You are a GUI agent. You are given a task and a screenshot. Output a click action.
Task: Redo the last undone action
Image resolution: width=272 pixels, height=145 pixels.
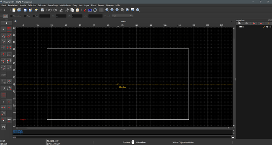tap(55, 10)
